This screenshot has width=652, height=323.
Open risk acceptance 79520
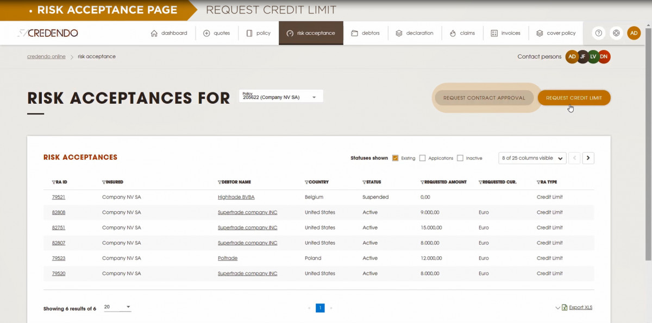click(x=59, y=274)
